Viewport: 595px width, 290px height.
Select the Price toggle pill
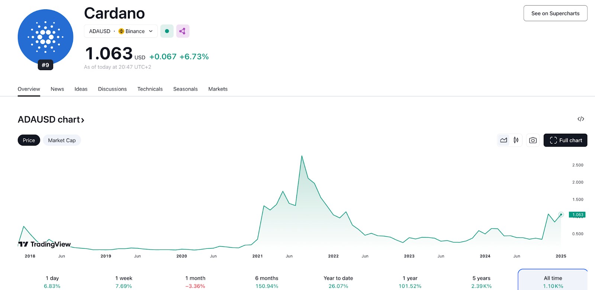29,140
